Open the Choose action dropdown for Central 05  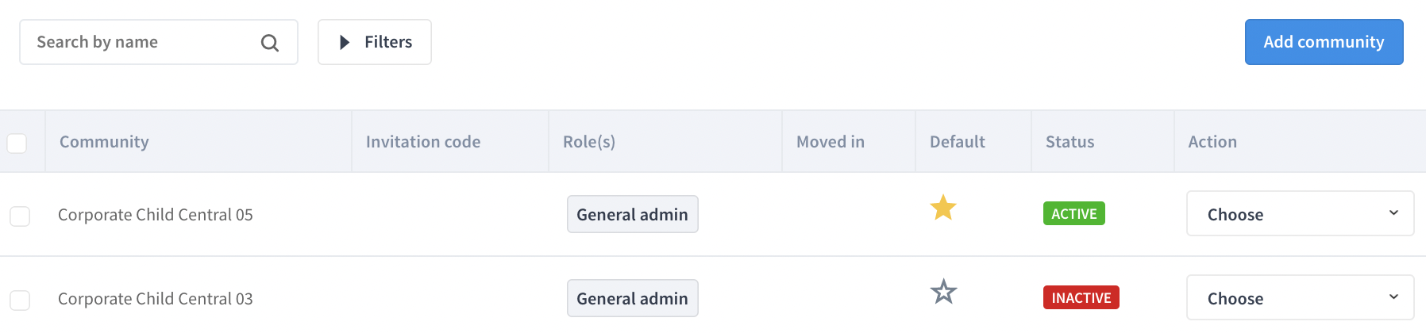[x=1301, y=214]
